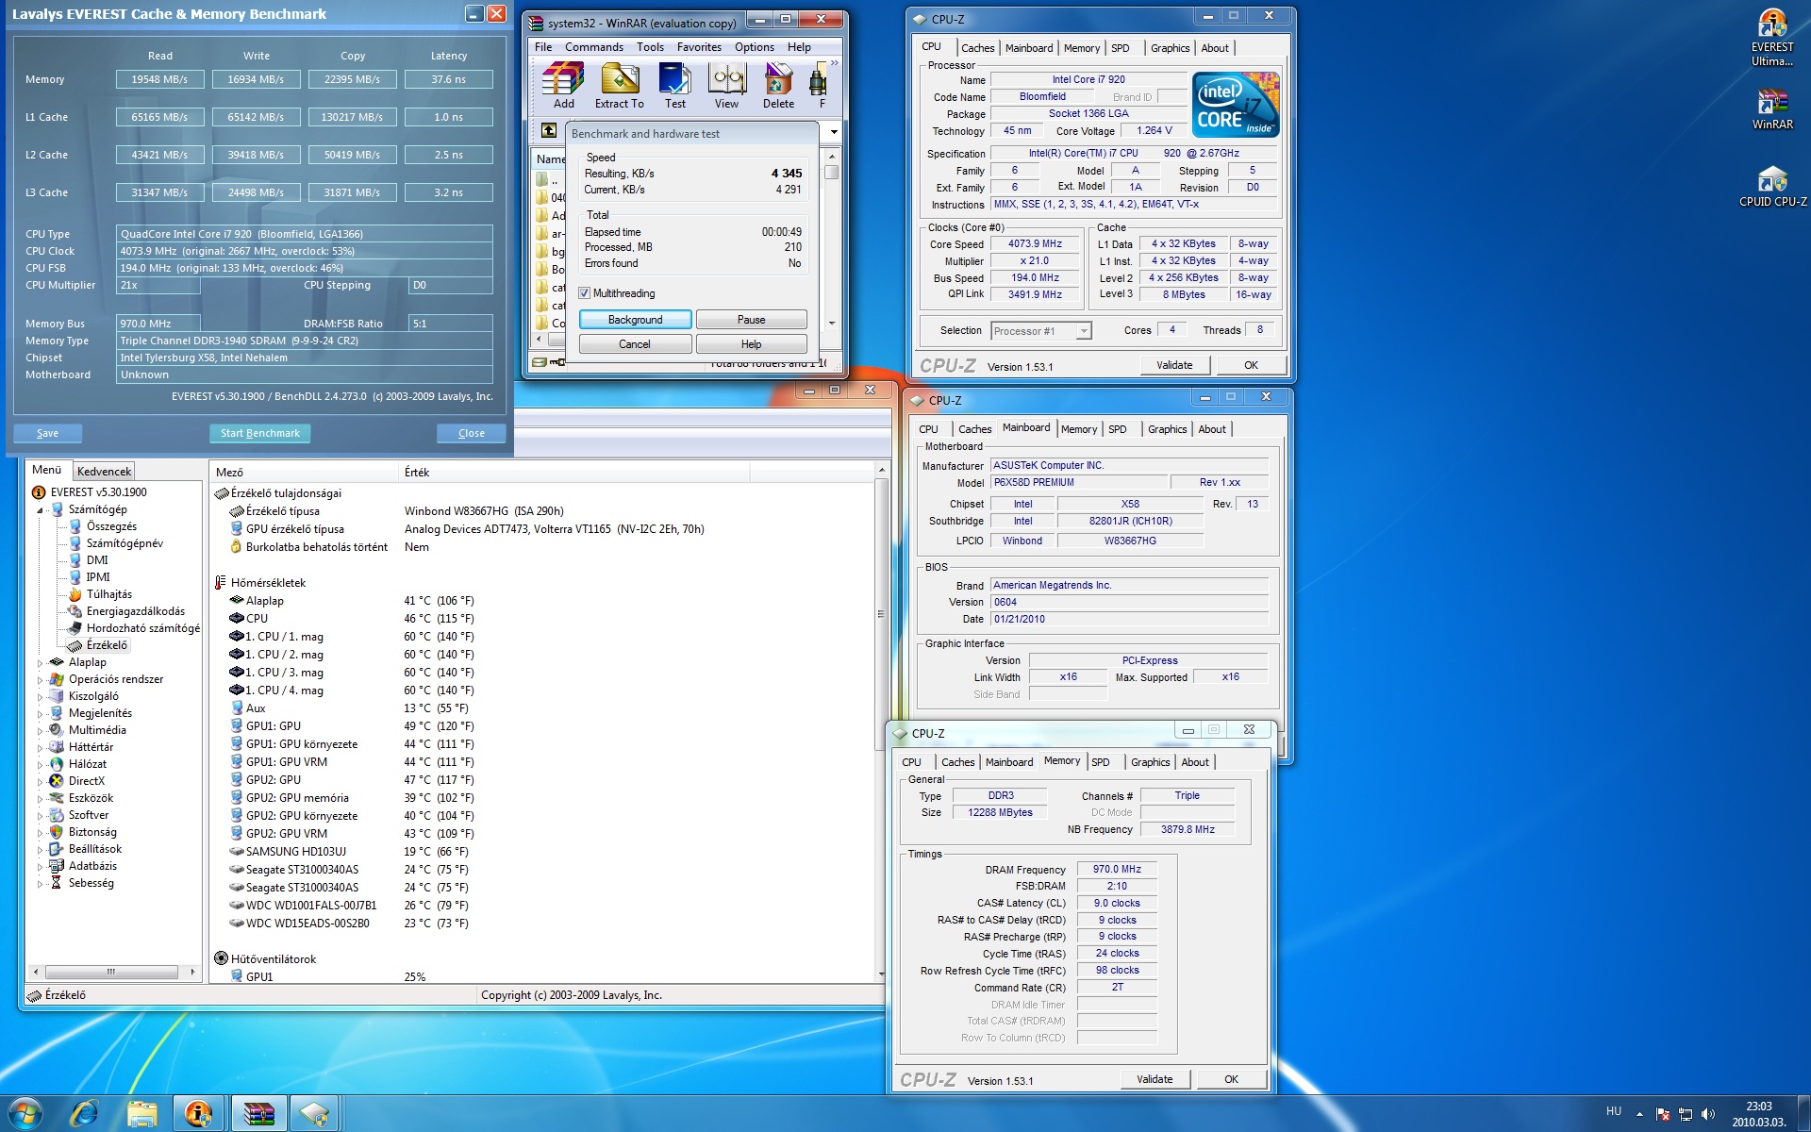Viewport: 1811px width, 1132px height.
Task: Open the WinRAR Commands menu
Action: (x=594, y=47)
